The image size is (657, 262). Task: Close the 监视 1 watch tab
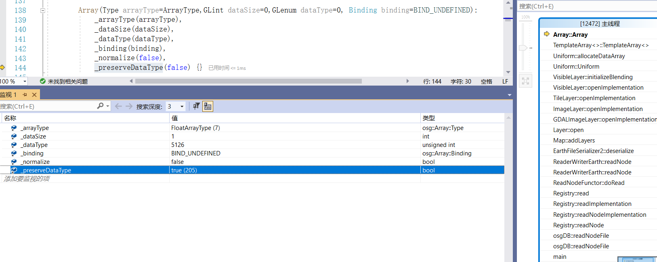(x=34, y=95)
